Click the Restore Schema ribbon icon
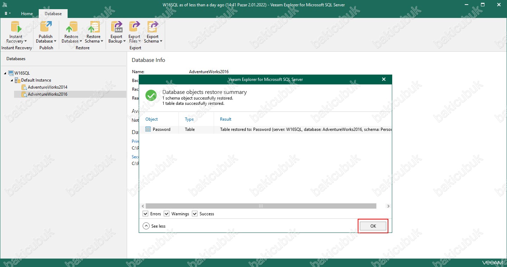Viewport: 507px width, 267px height. [94, 27]
